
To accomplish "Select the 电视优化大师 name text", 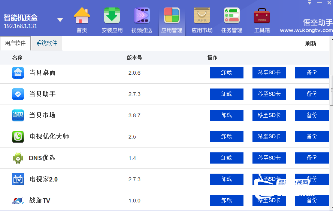I will (49, 137).
